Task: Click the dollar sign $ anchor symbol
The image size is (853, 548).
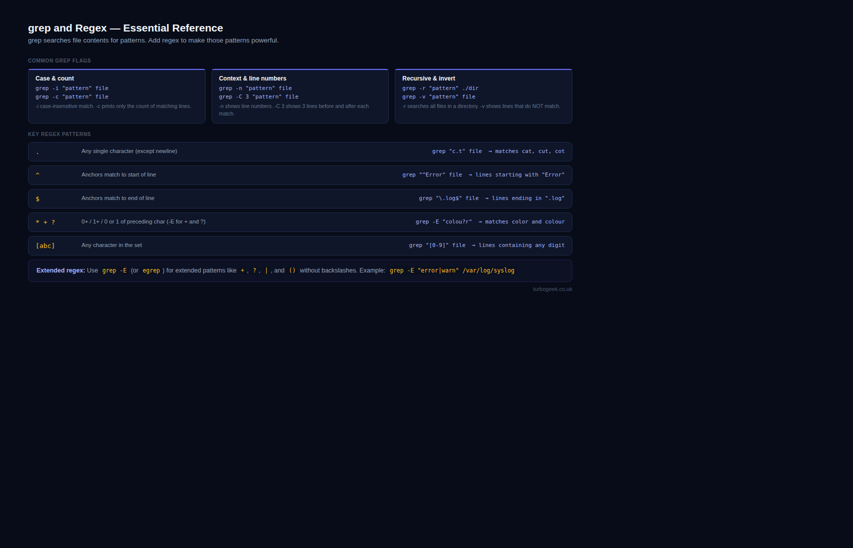Action: (x=38, y=199)
